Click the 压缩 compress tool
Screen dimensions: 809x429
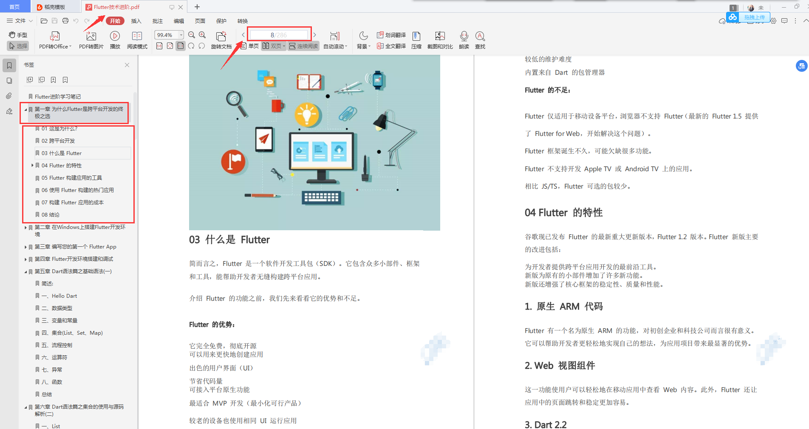pos(416,40)
